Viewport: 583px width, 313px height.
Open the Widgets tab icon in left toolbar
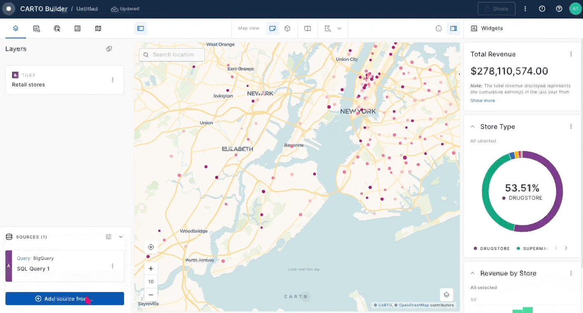pyautogui.click(x=37, y=28)
